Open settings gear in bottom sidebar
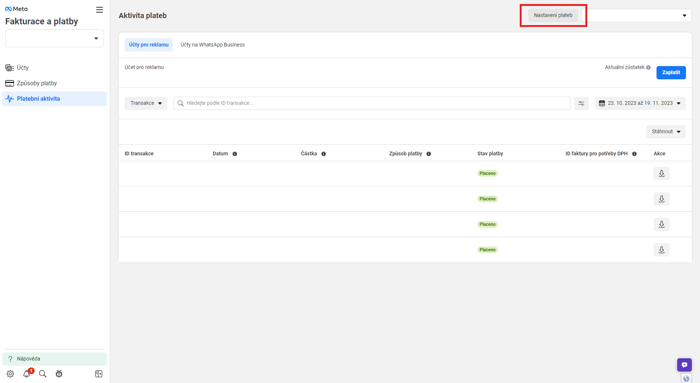Image resolution: width=700 pixels, height=383 pixels. (10, 374)
